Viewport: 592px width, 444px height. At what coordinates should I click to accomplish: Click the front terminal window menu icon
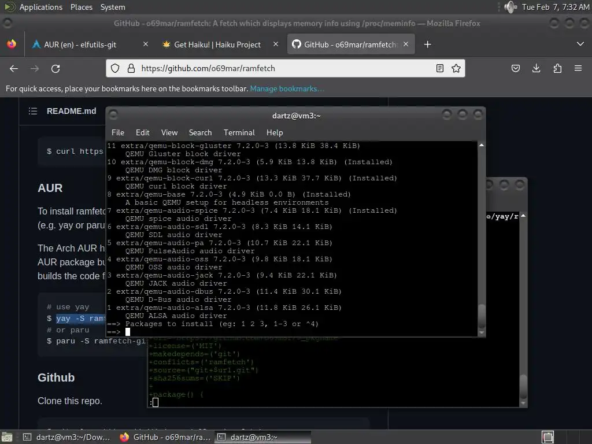113,114
